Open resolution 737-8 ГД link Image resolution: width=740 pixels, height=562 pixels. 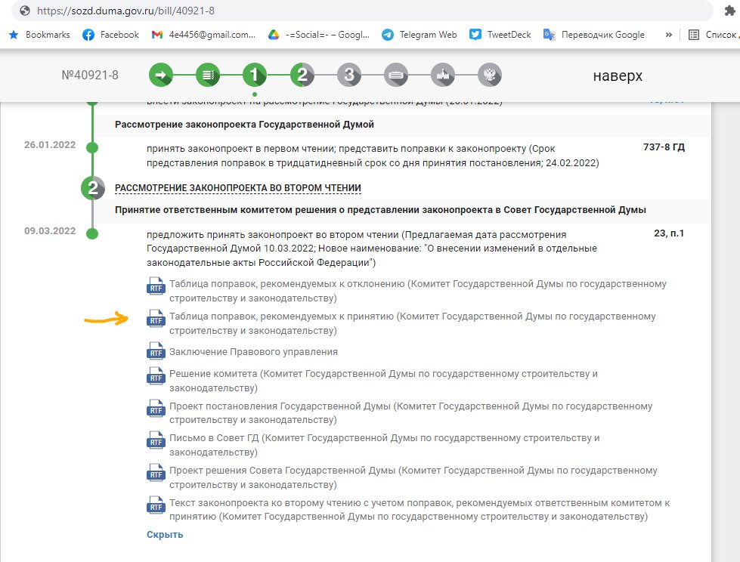point(664,147)
